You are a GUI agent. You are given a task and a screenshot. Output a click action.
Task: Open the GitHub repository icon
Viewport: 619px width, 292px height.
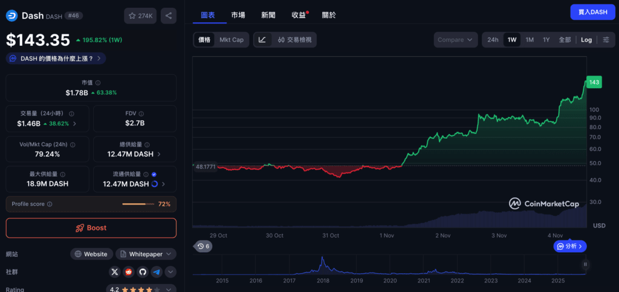click(x=142, y=272)
